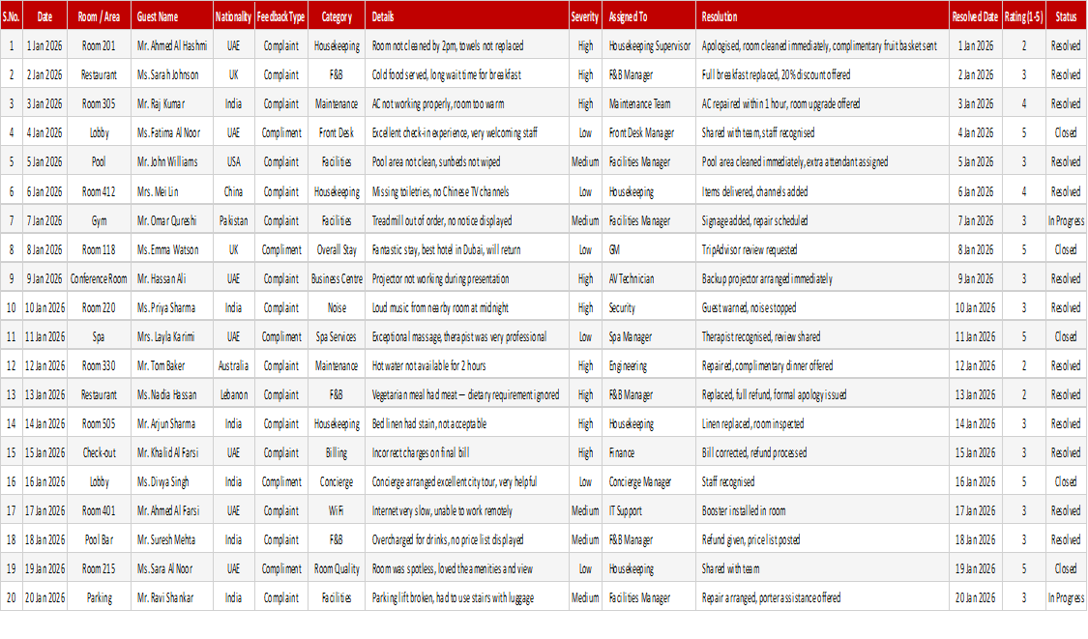
Task: Select 'TripAdvisor review requested' resolution cell
Action: pos(822,249)
